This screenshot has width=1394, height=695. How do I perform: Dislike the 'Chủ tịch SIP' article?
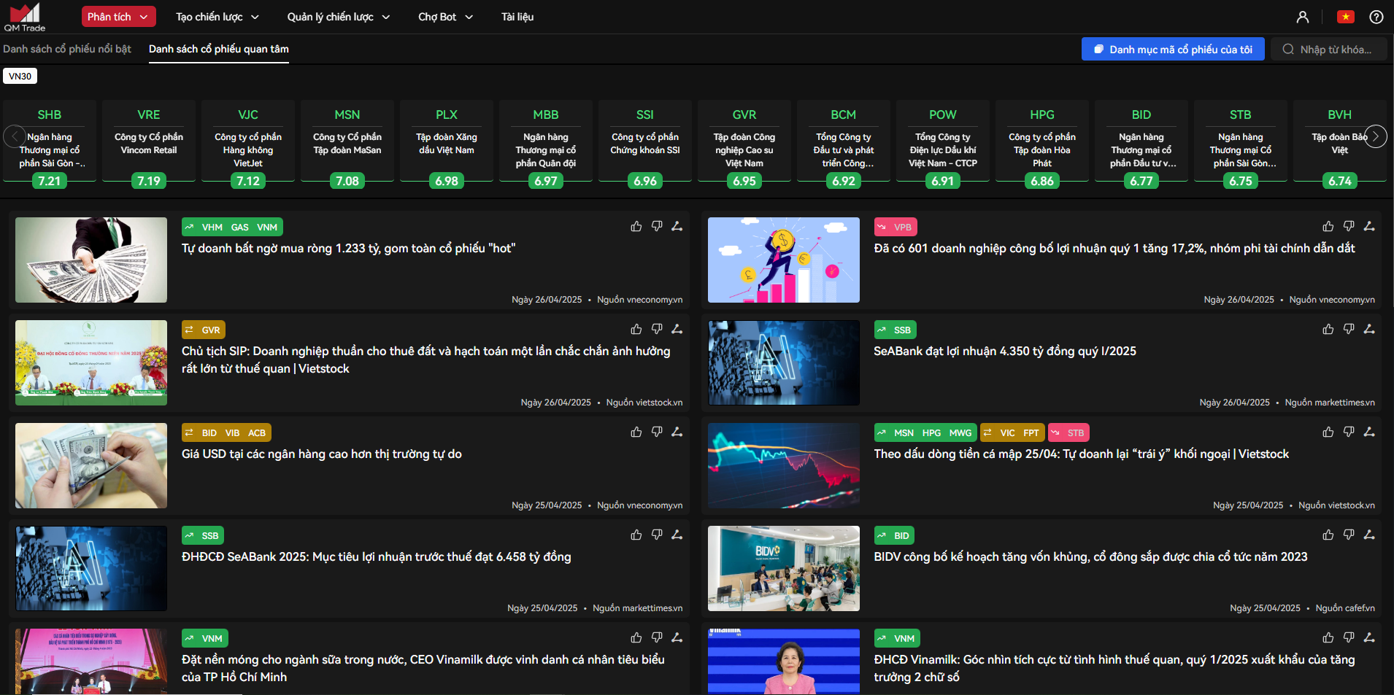click(x=657, y=330)
